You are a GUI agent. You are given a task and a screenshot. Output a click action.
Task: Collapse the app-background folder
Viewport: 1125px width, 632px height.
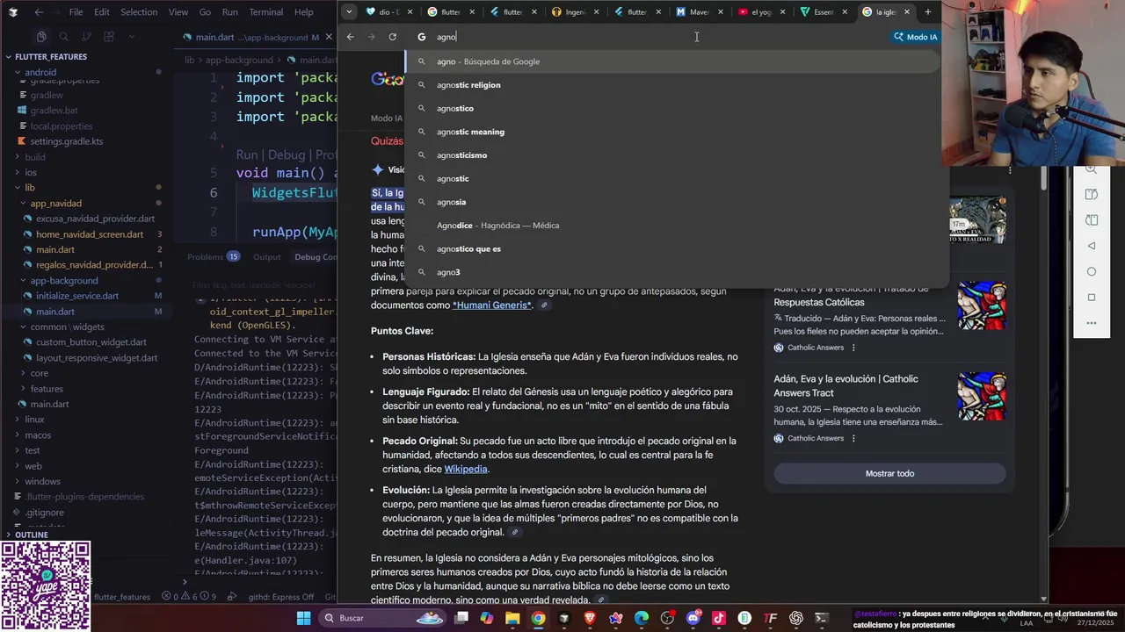tap(64, 280)
